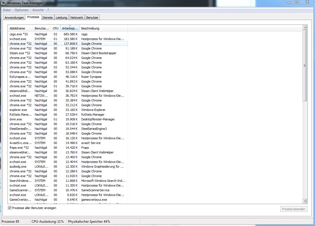Click the 685.580 K memory value
This screenshot has height=226, width=315.
(71, 34)
